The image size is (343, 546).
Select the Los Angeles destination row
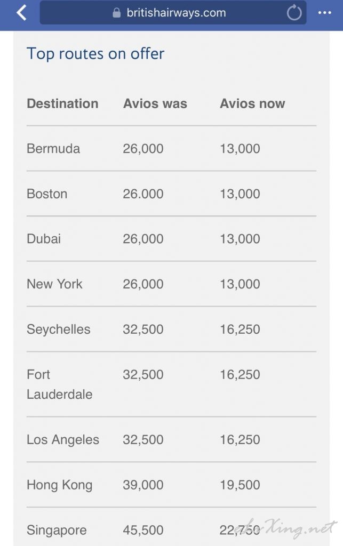pos(171,439)
